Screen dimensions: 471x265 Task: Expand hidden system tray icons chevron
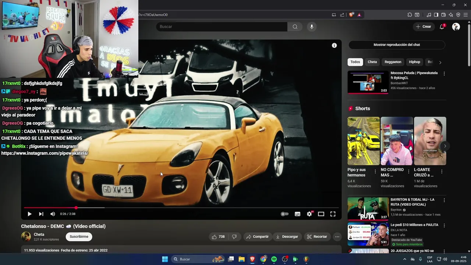(x=405, y=259)
